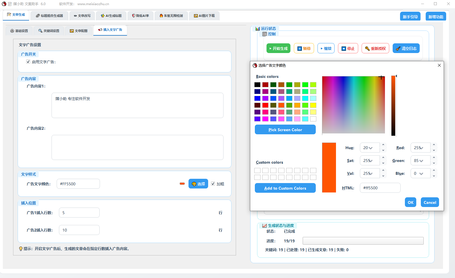The height and width of the screenshot is (278, 455).
Task: Switch to the 关键词设置 tab
Action: [49, 31]
